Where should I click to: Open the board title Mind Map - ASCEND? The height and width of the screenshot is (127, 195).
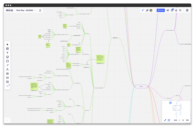(x=25, y=10)
